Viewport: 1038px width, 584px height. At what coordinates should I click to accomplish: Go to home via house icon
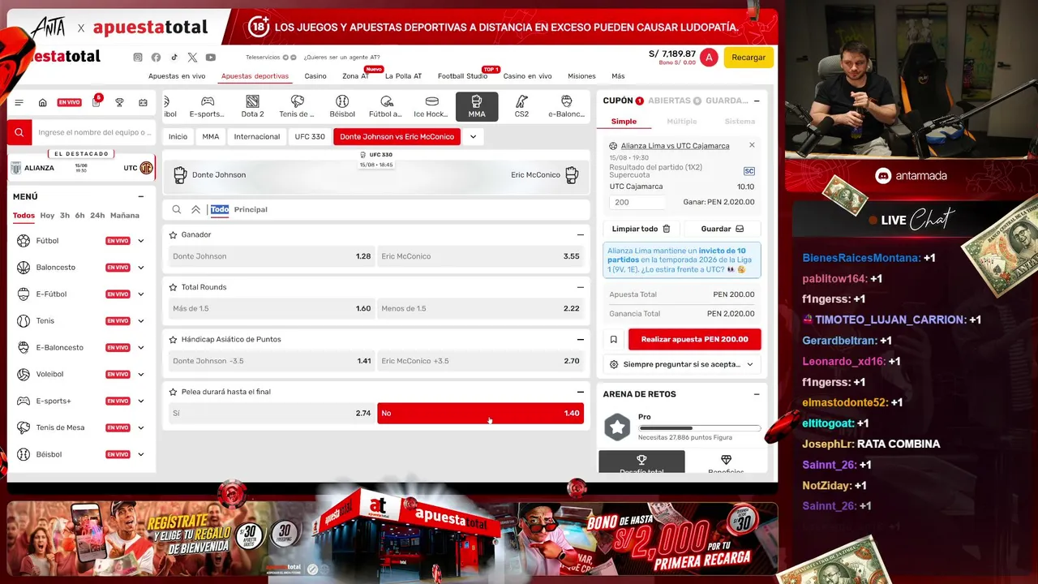click(x=43, y=103)
